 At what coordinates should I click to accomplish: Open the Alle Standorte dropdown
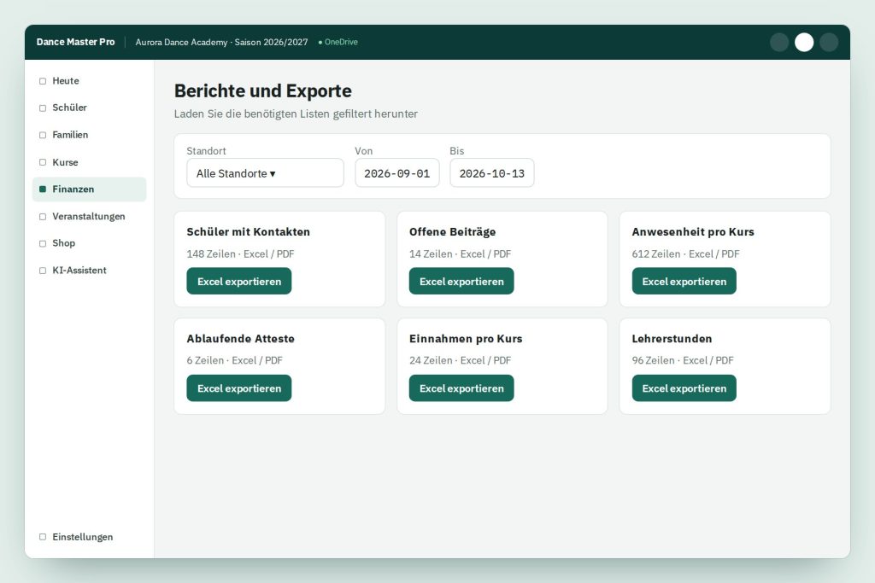[265, 172]
